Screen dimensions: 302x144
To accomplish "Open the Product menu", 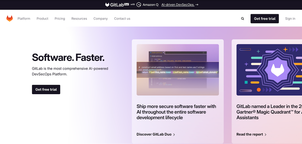I will (x=42, y=19).
